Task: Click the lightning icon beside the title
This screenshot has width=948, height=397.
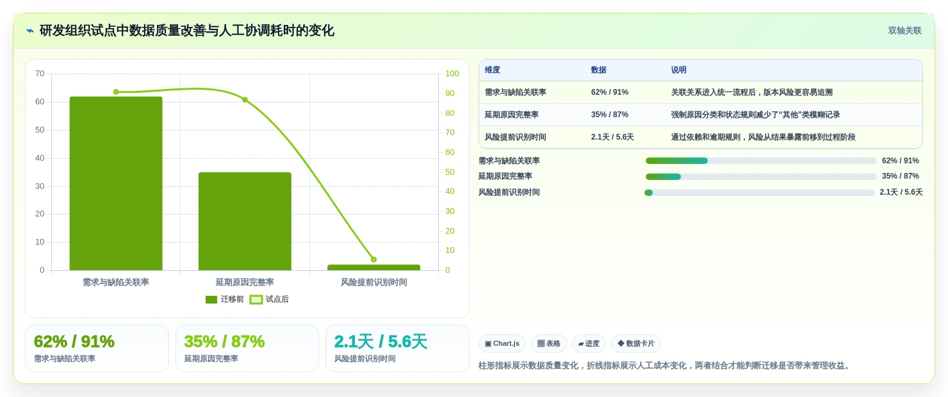Action: point(30,31)
